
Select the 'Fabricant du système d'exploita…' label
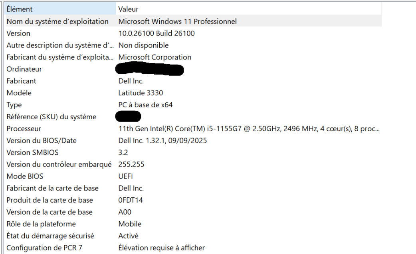click(x=60, y=57)
